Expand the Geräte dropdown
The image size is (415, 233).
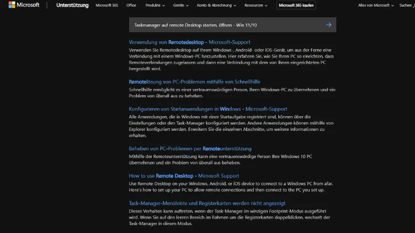pyautogui.click(x=181, y=5)
